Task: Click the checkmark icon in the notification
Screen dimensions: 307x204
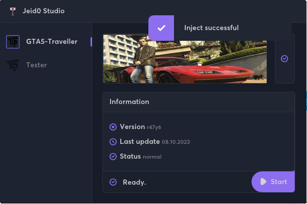Action: (161, 28)
